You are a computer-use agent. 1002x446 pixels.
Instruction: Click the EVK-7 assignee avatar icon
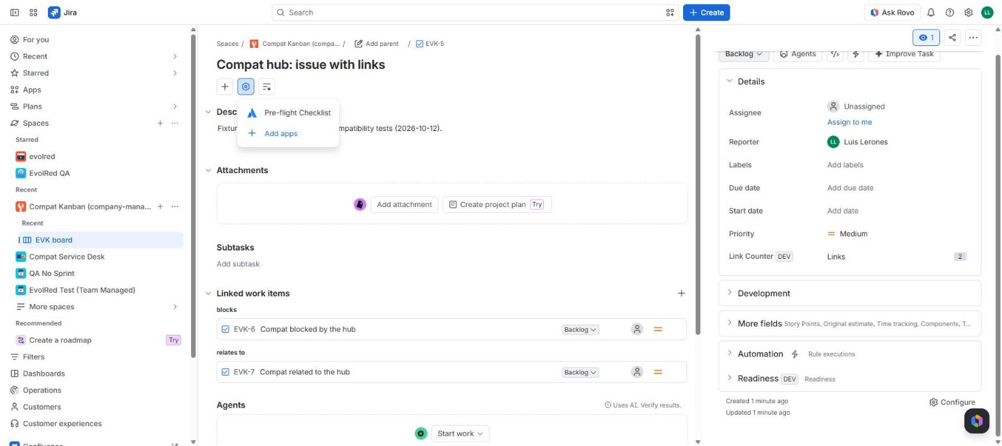click(636, 372)
